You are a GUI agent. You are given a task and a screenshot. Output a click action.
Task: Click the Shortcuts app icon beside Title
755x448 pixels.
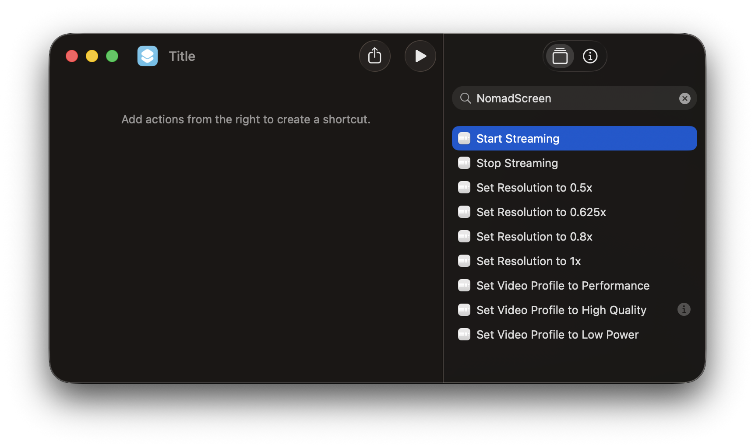(x=148, y=56)
